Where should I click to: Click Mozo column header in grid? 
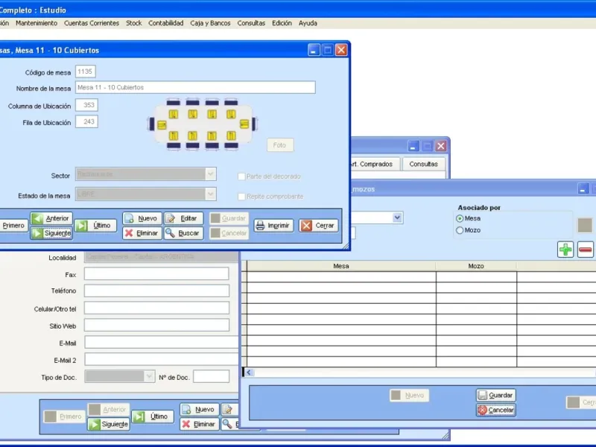point(476,266)
